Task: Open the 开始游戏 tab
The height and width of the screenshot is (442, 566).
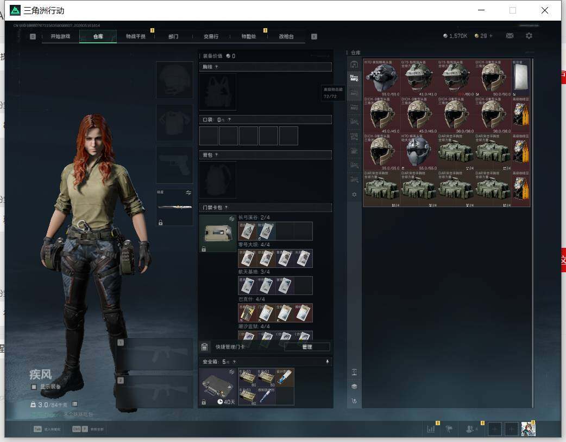Action: tap(60, 36)
